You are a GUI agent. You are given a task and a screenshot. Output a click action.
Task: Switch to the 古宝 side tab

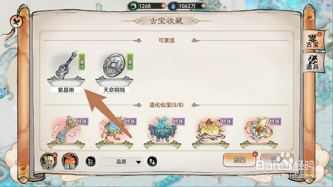pos(313,40)
